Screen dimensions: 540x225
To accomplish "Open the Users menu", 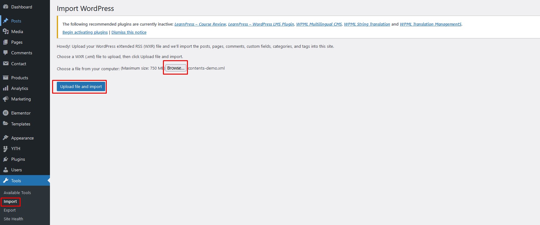I will pos(17,170).
